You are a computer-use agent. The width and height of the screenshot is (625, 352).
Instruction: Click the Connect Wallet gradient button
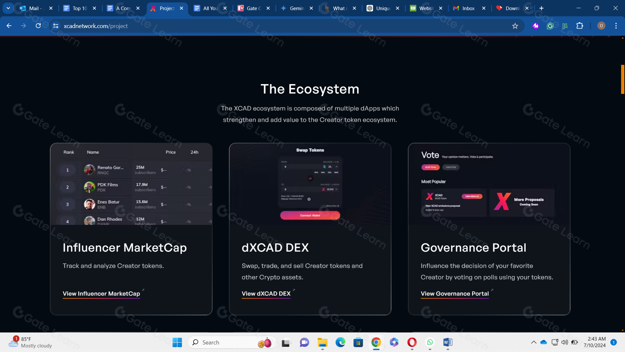[x=310, y=215]
